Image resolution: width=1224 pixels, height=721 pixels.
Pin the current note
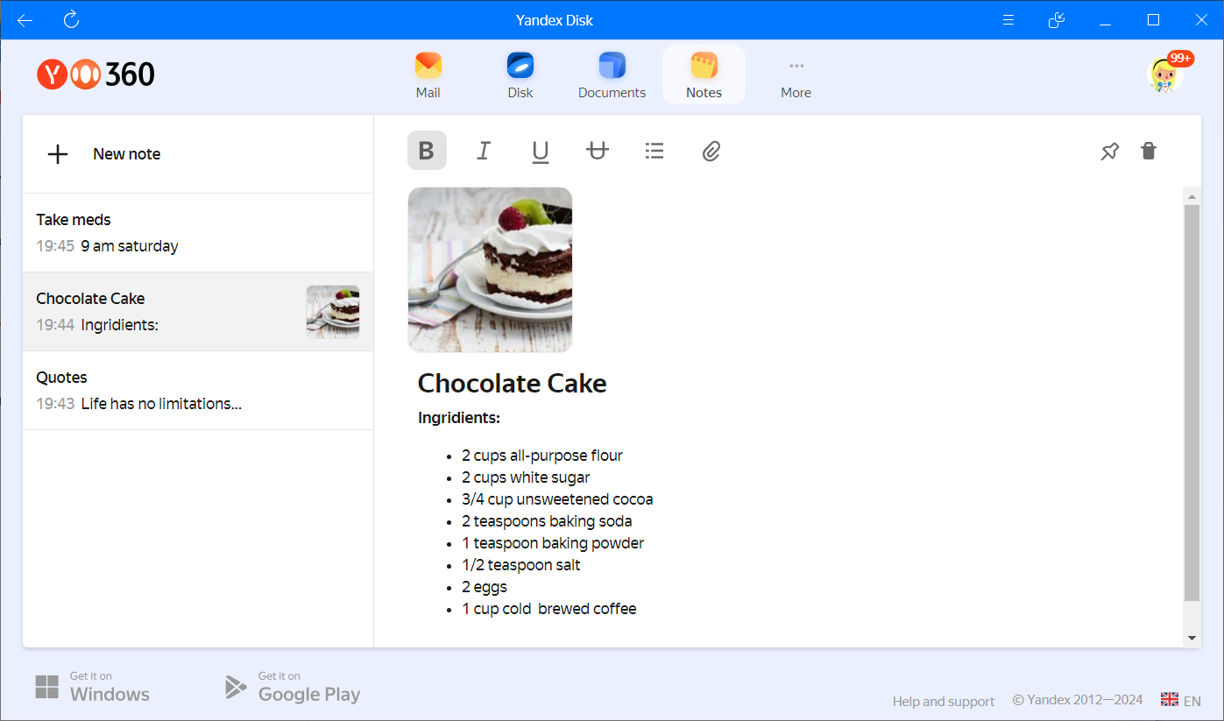point(1109,152)
